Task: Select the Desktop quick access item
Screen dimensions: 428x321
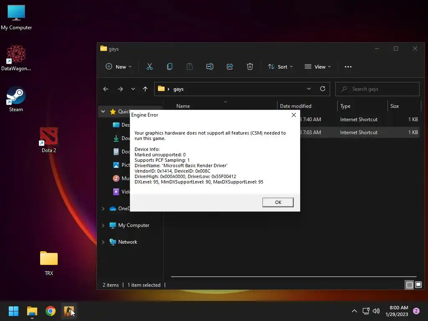Action: pyautogui.click(x=121, y=125)
